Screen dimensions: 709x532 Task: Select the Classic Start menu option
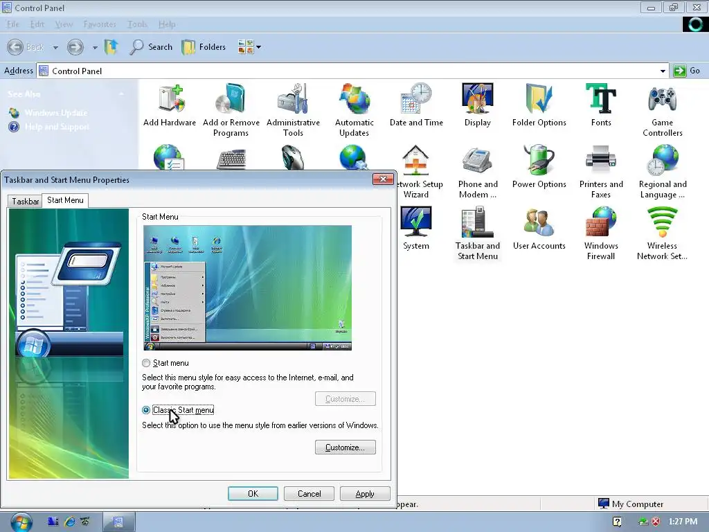click(x=146, y=410)
